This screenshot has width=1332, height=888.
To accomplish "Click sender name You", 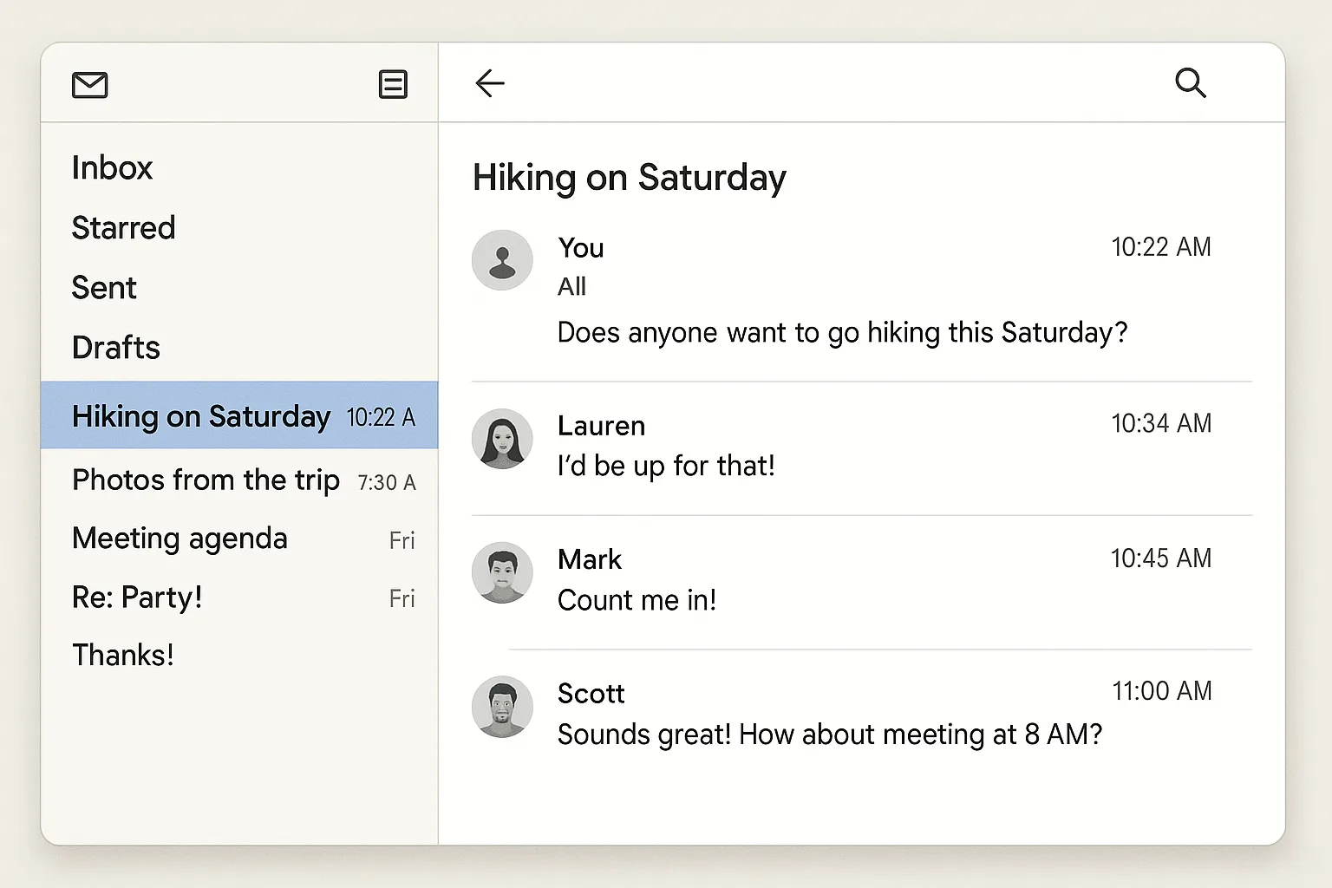I will [x=581, y=248].
